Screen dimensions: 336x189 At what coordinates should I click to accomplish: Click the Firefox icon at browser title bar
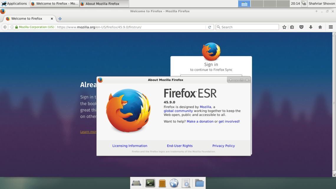tap(3, 11)
